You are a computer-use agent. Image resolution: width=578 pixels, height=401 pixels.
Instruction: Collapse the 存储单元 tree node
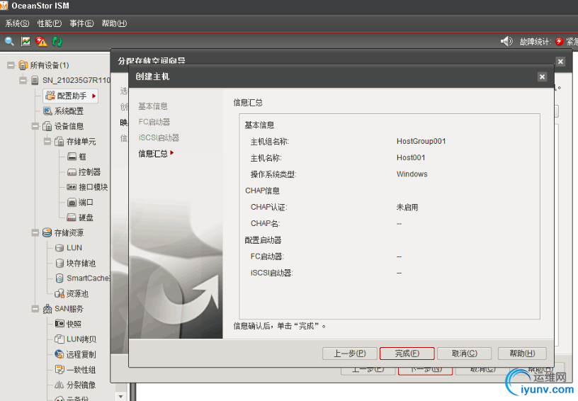coord(47,142)
